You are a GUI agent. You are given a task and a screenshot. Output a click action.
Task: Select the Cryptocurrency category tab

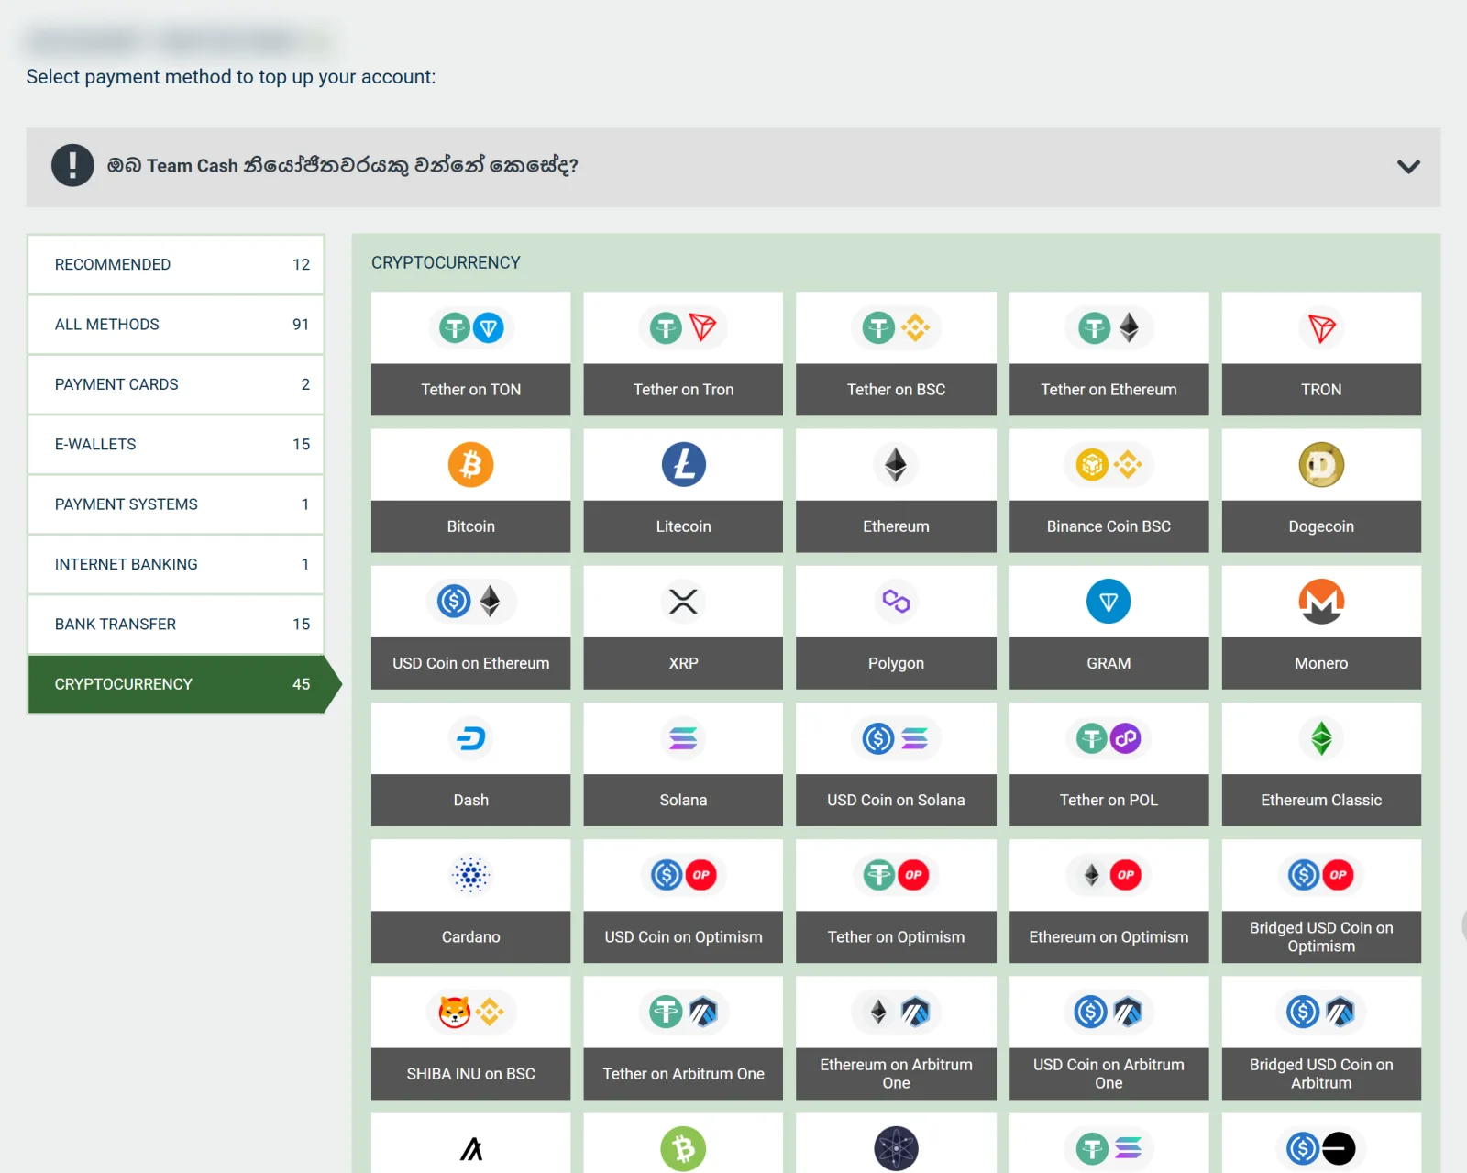pyautogui.click(x=183, y=684)
